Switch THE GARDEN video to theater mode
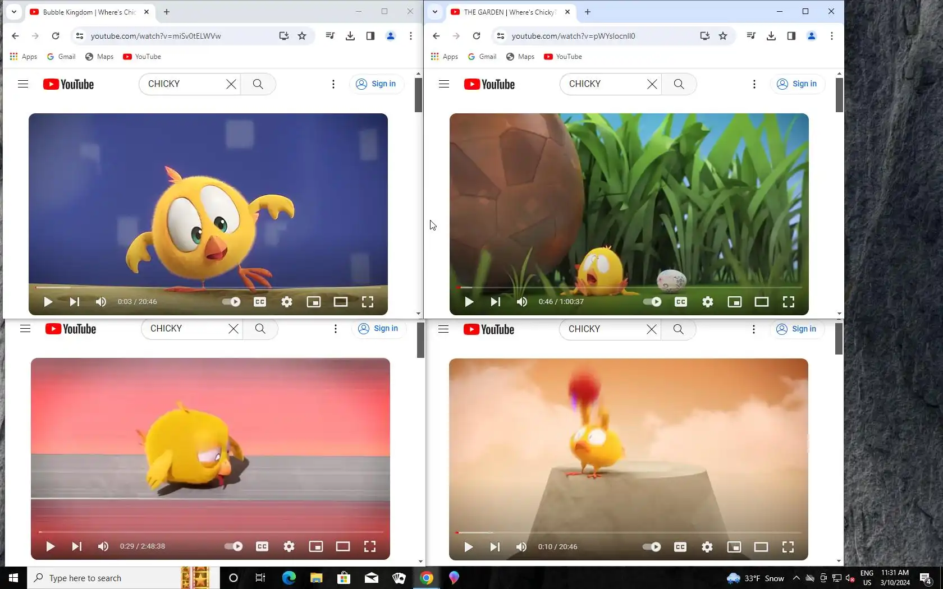This screenshot has height=589, width=943. point(762,302)
